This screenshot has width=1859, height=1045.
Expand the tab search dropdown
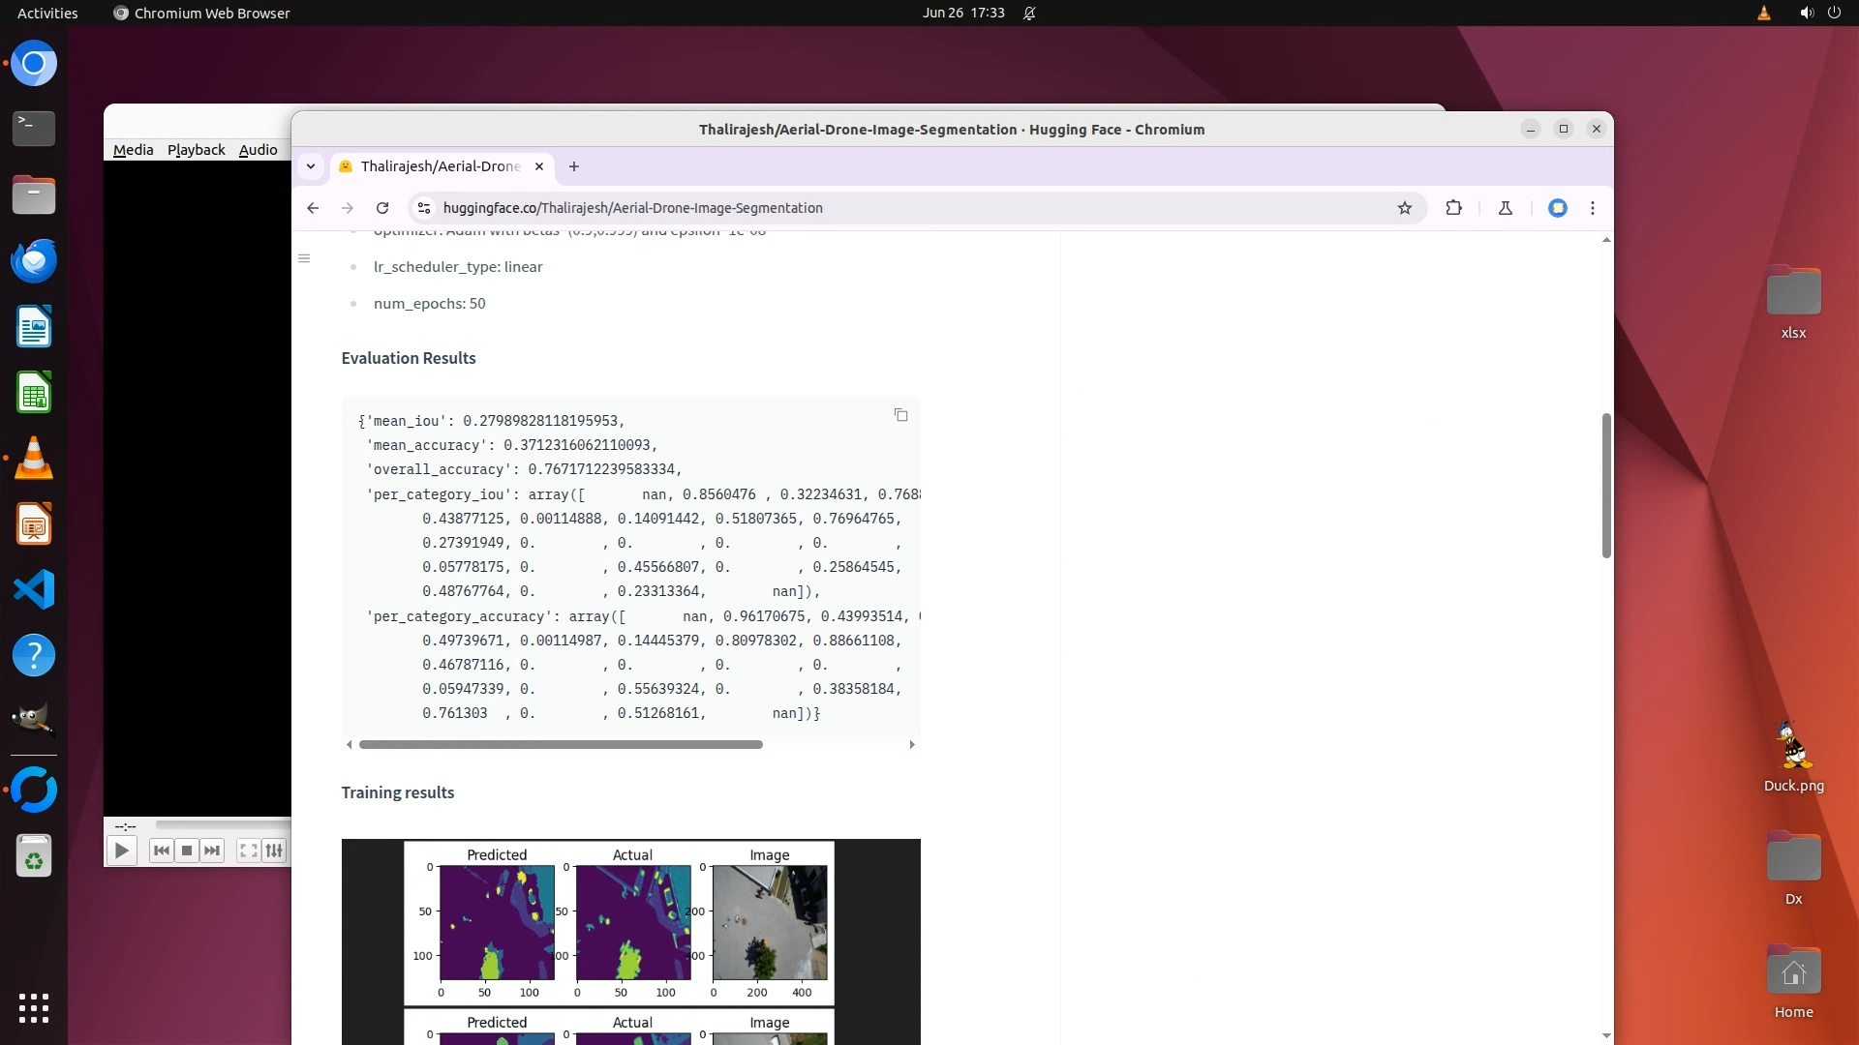click(x=311, y=166)
